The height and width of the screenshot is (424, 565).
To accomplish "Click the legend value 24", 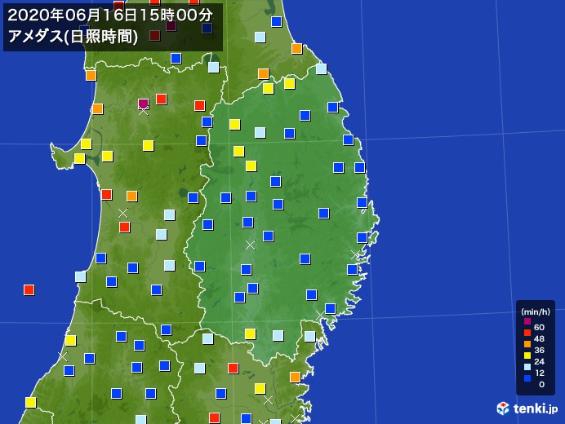I will (x=539, y=362).
